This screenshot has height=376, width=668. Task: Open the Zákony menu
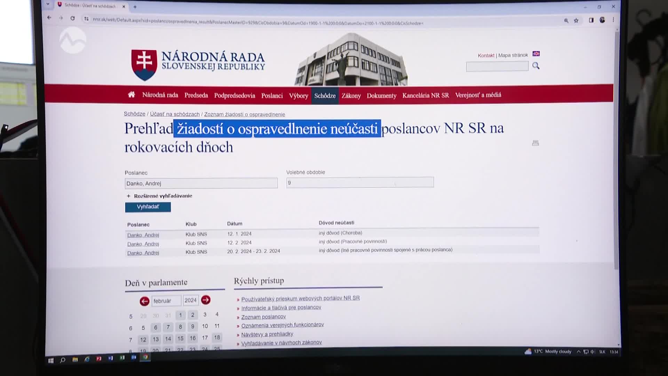(351, 96)
